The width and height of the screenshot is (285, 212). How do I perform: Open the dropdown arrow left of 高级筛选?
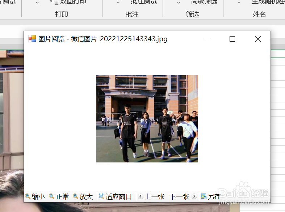pos(179,3)
